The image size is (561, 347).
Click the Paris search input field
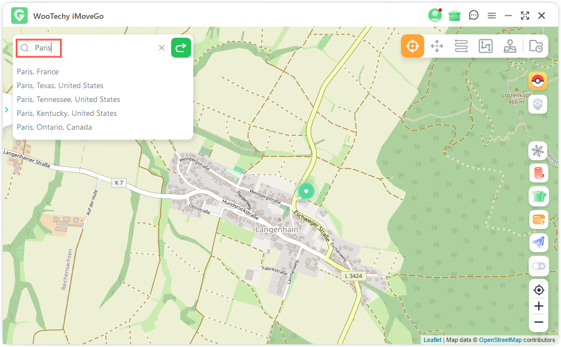pos(94,48)
